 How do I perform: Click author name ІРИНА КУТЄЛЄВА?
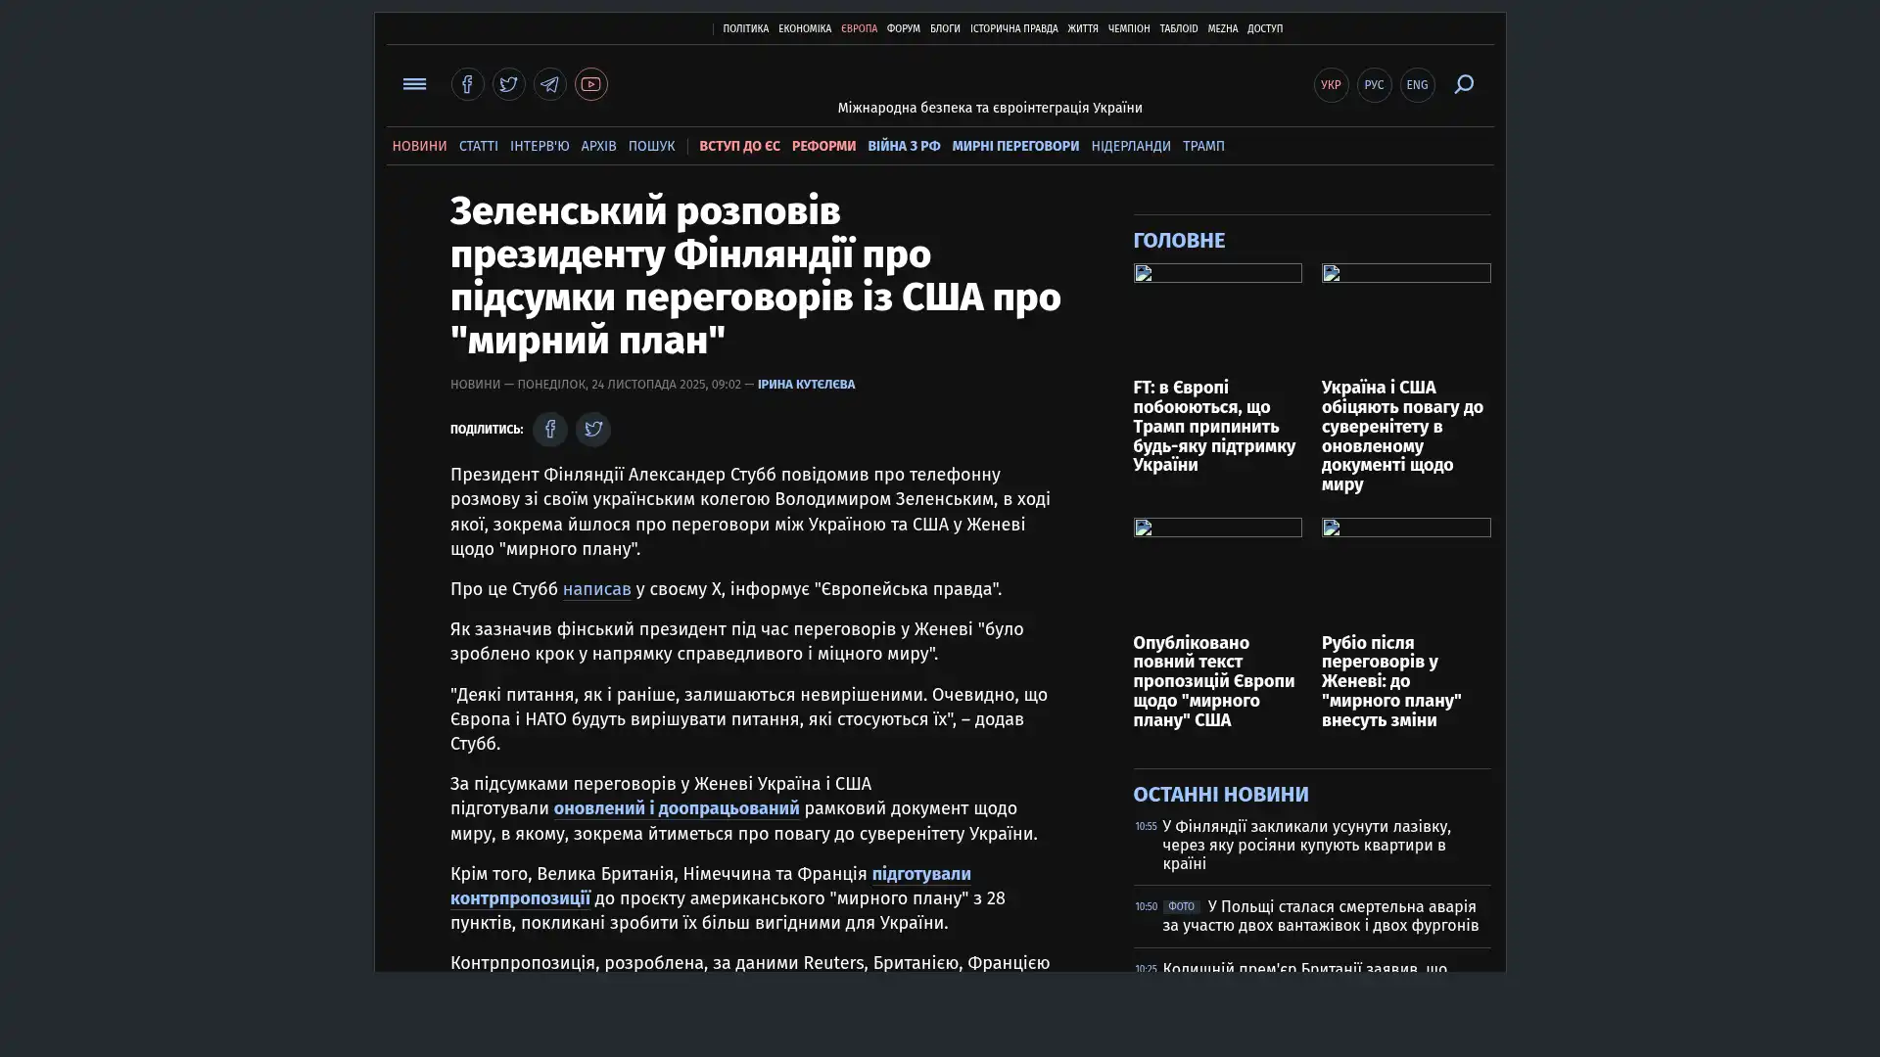pos(805,385)
